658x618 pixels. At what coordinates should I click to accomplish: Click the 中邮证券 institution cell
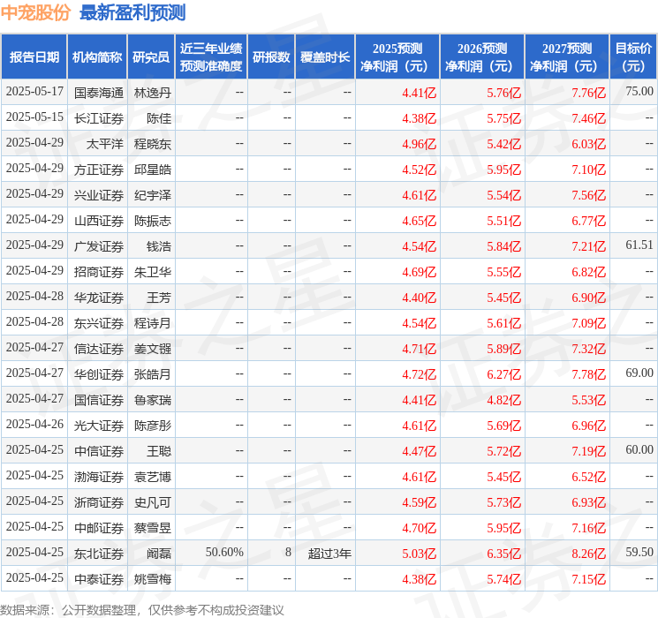coord(99,528)
